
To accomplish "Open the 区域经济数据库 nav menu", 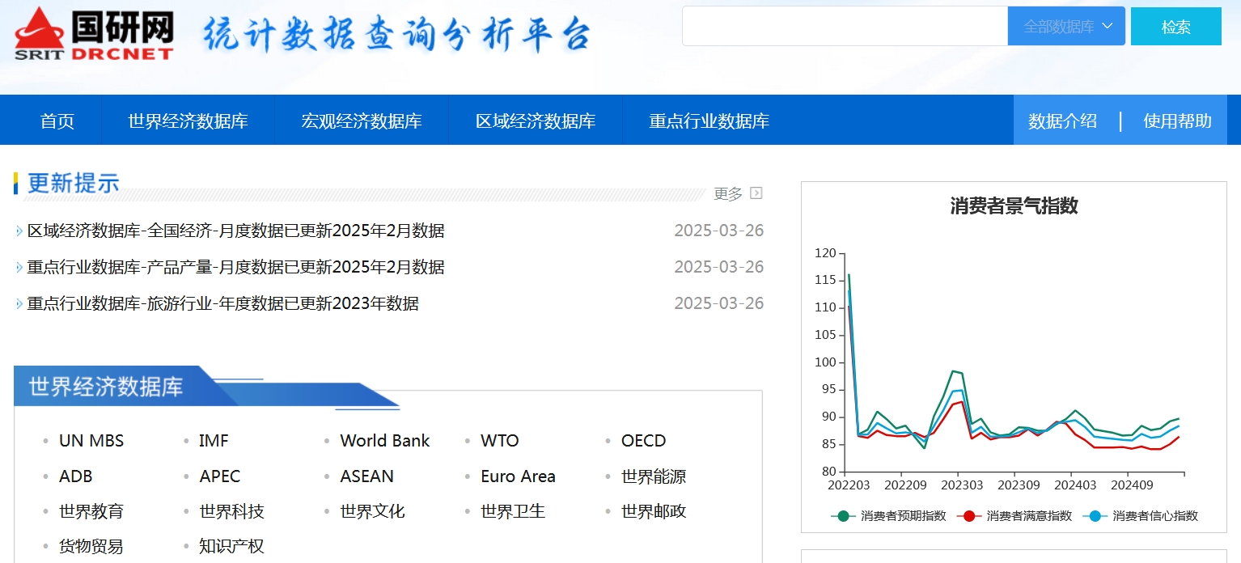I will coord(536,121).
